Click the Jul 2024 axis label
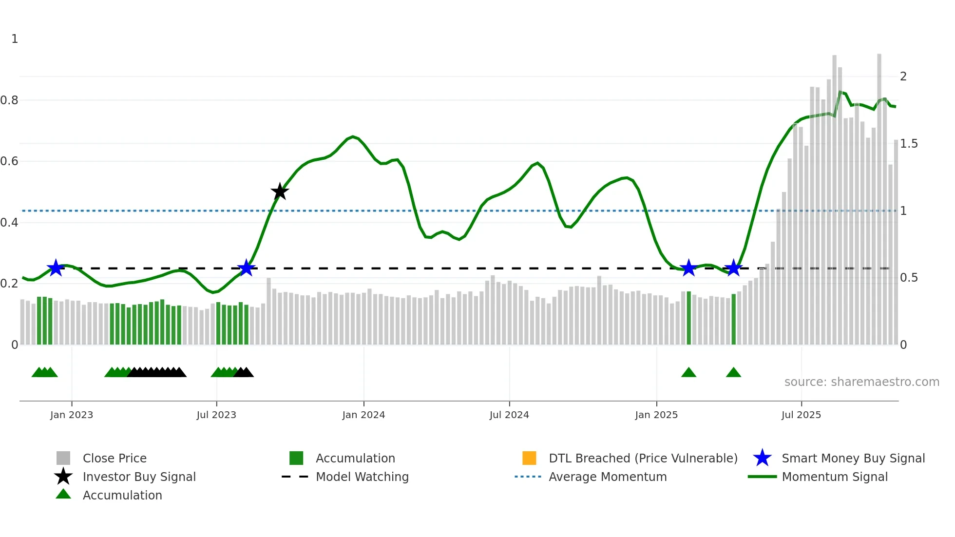 pyautogui.click(x=509, y=415)
